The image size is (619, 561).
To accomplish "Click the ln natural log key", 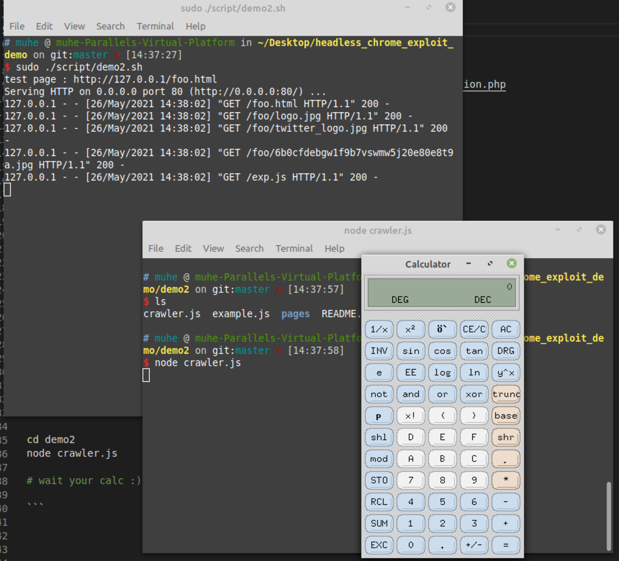I will point(474,373).
